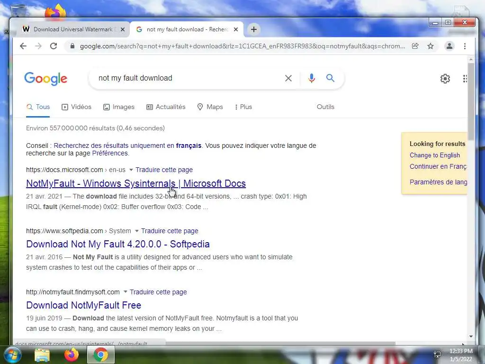Open the Outils search tools

(325, 107)
